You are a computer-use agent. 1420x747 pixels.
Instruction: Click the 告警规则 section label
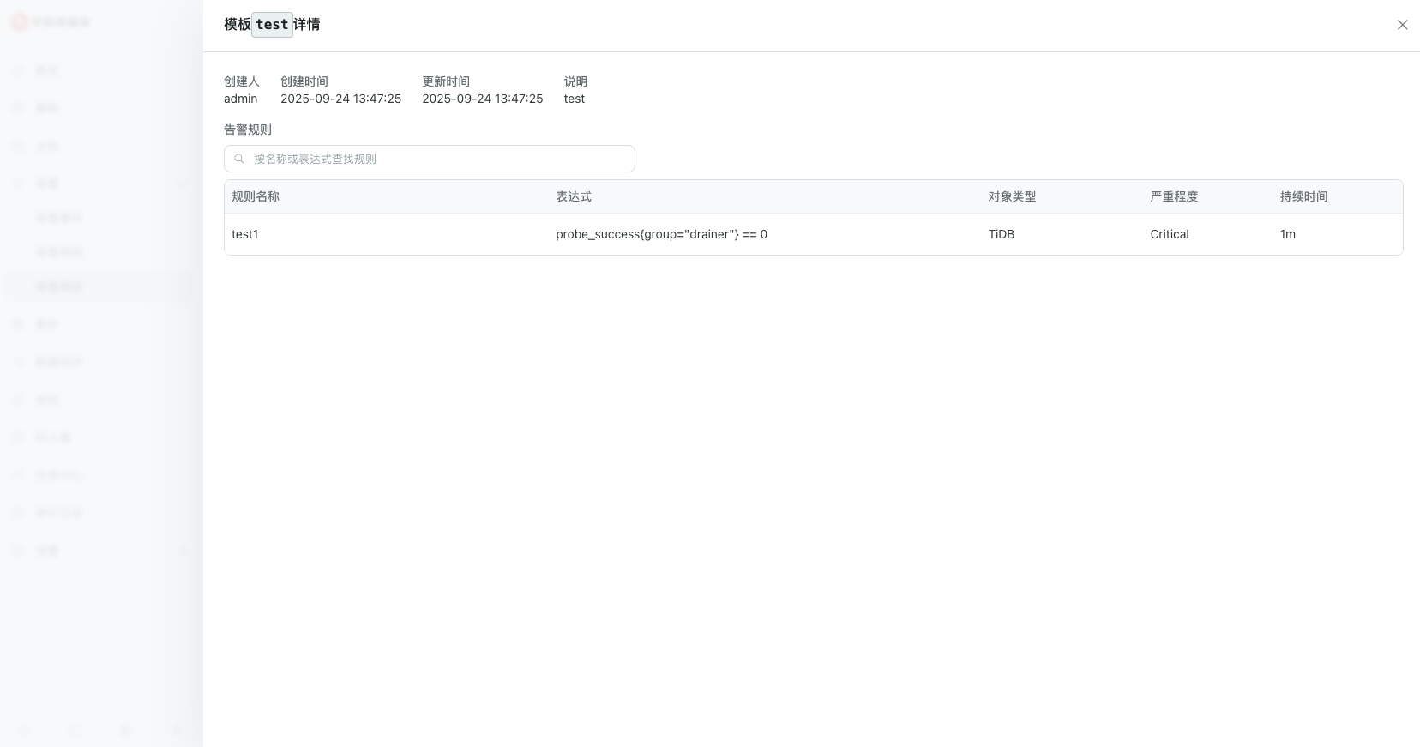(x=248, y=130)
